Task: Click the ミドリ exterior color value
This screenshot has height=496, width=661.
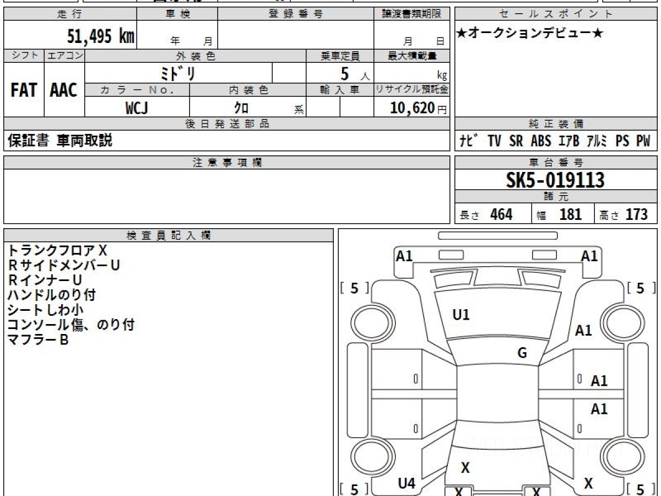Action: [178, 73]
